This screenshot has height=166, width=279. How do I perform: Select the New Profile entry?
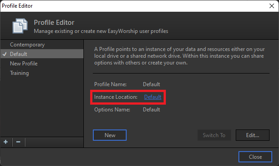point(42,64)
